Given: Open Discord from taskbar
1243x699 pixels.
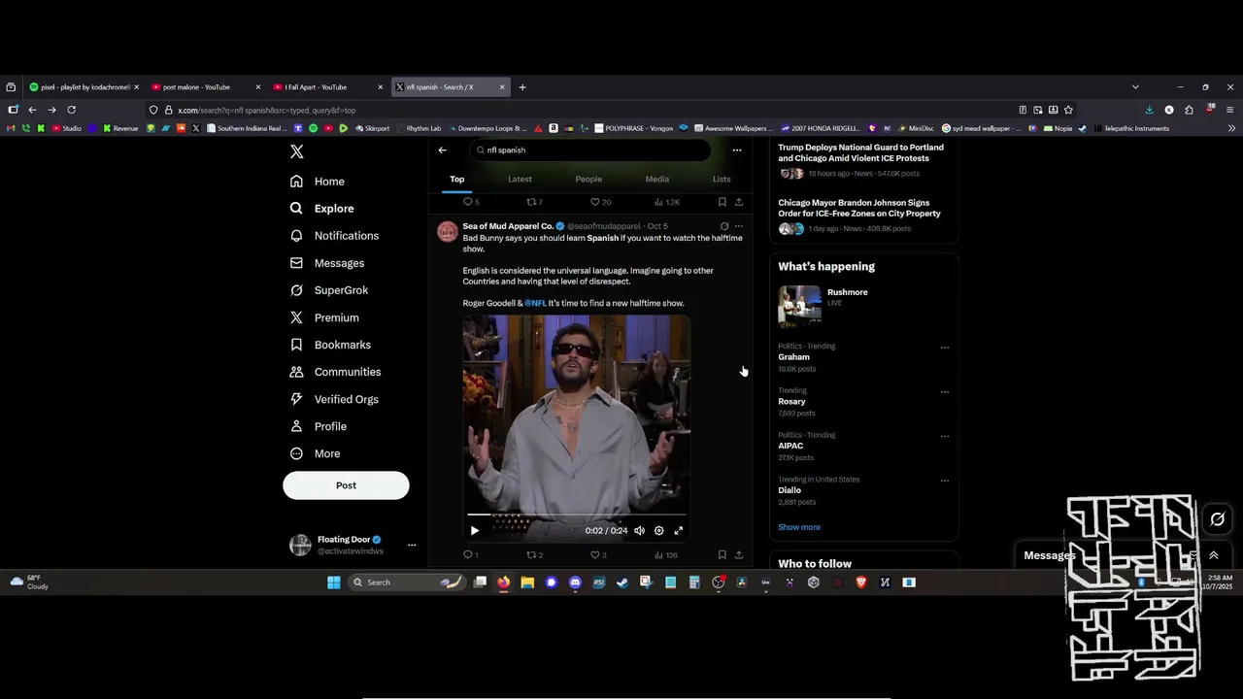Looking at the screenshot, I should [x=575, y=582].
